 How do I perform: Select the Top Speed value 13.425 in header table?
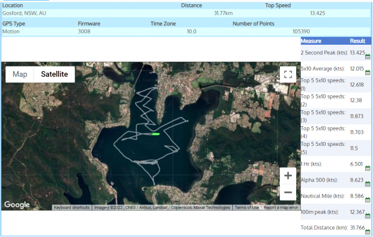318,13
